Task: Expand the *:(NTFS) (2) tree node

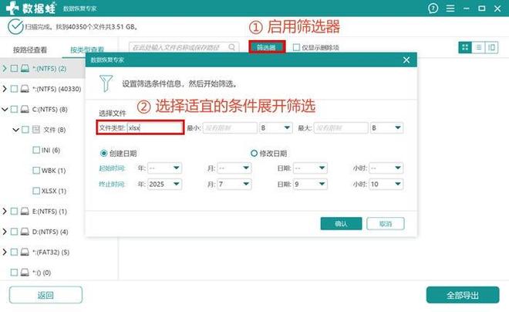Action: click(x=5, y=68)
